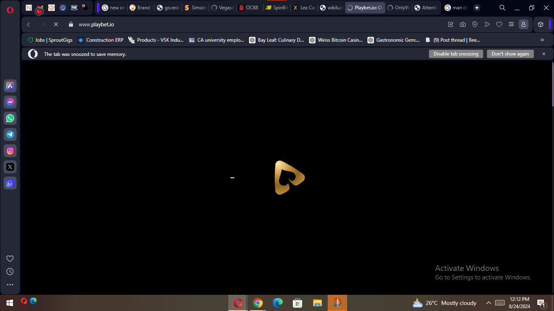Switch to the wikiluck tab

(331, 8)
